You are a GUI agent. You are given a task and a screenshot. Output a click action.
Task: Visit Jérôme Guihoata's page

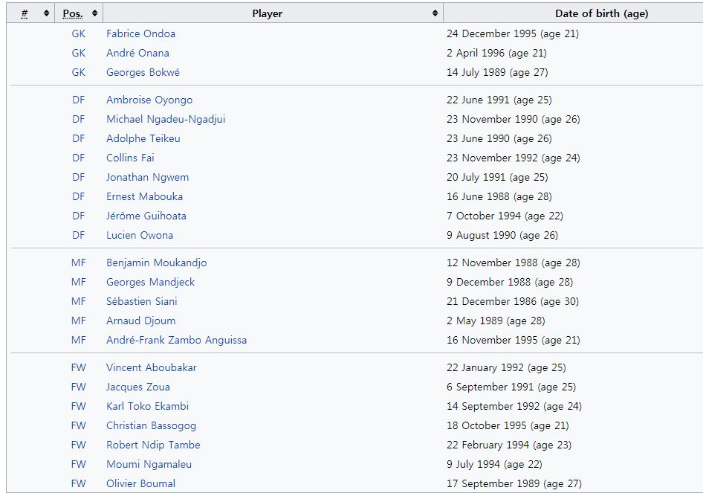pos(146,216)
